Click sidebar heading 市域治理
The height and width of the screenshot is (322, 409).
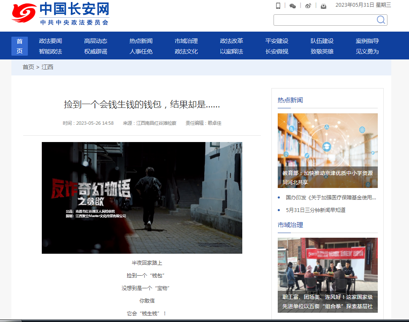(x=290, y=225)
